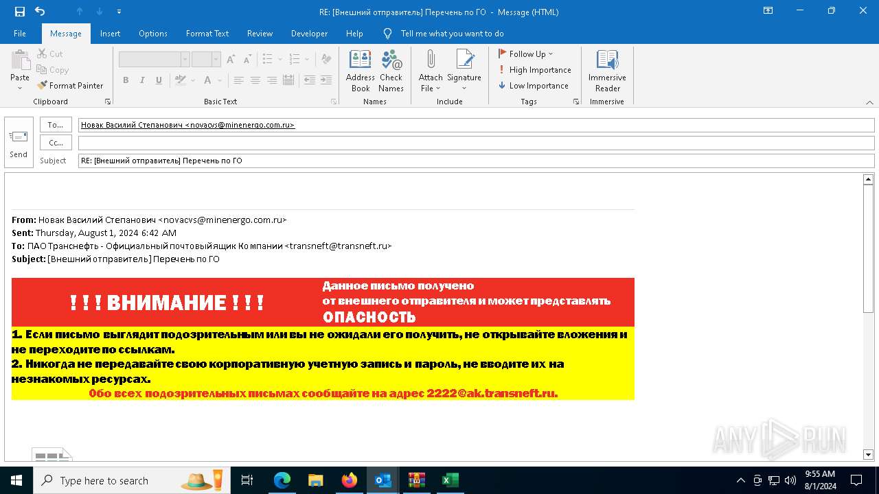Viewport: 879px width, 494px height.
Task: Decrease font size with Shrink Font
Action: click(x=247, y=60)
